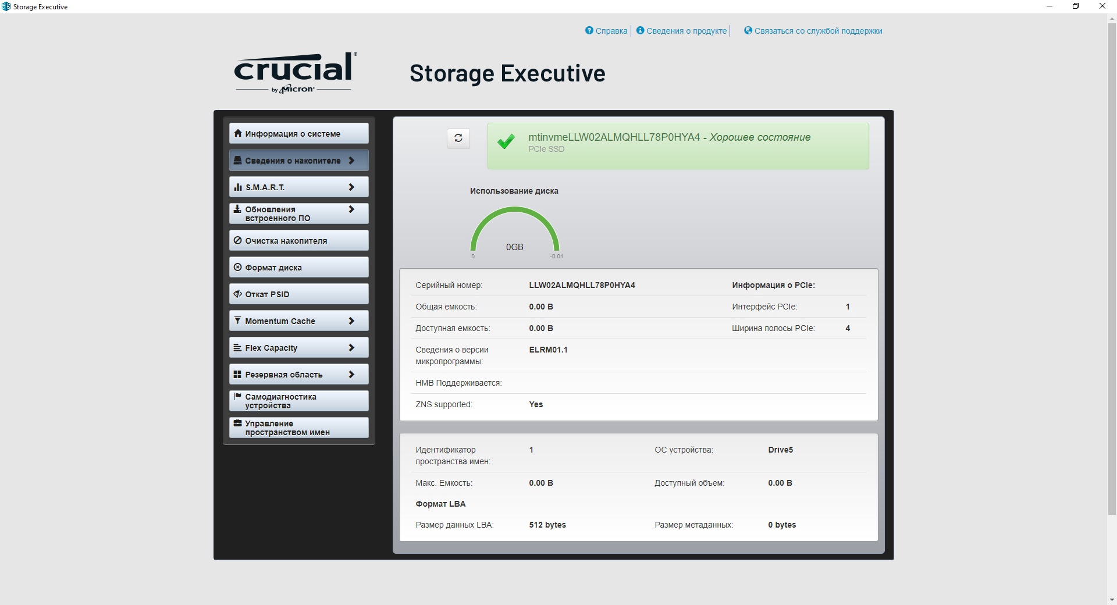Click the briefcase icon on Управление пространством имен

[237, 423]
